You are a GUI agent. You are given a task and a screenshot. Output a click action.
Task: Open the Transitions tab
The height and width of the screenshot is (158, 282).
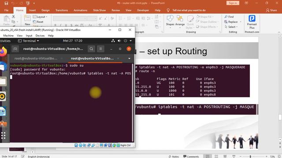point(62,10)
